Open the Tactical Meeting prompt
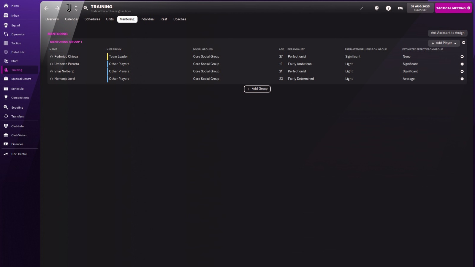Screen dimensions: 475x267 453,8
